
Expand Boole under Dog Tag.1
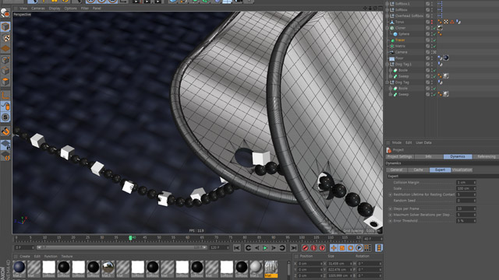(391, 70)
